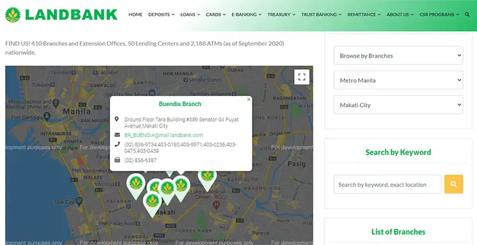Screen dimensions: 477x245
Task: Click the Makati label on map
Action: point(165,212)
